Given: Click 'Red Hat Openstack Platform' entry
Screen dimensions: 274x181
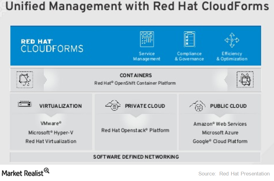Looking at the screenshot, I should [135, 130].
